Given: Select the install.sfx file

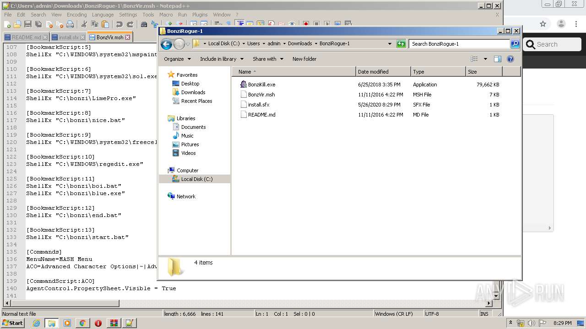Looking at the screenshot, I should [259, 105].
